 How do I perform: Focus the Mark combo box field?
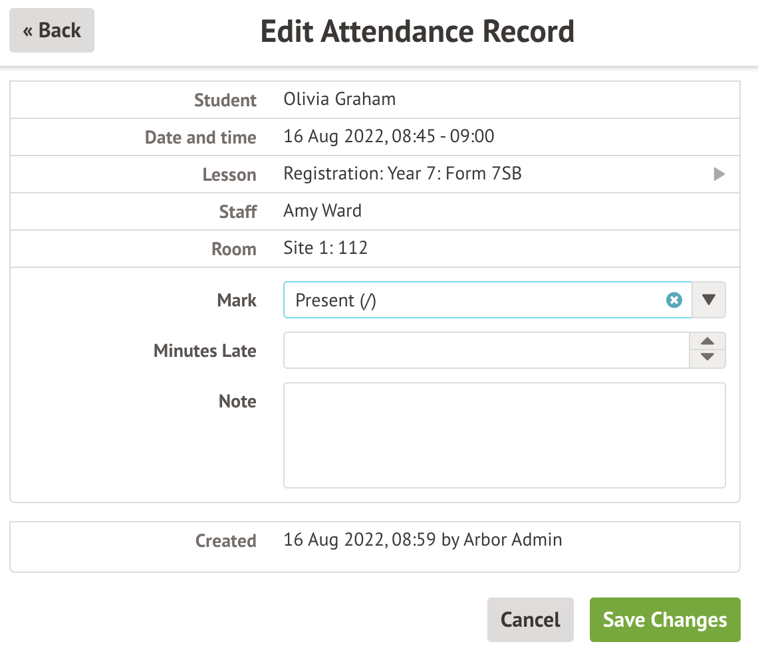pyautogui.click(x=472, y=300)
